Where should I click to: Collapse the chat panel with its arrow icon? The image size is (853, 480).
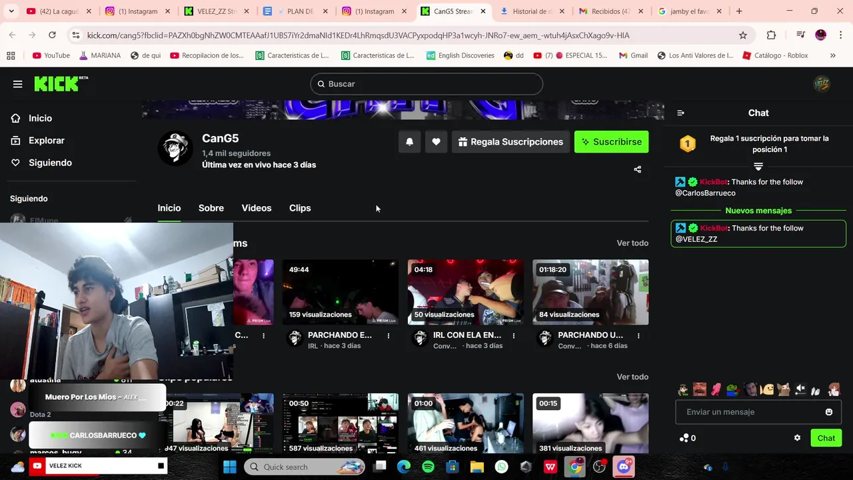pos(680,113)
